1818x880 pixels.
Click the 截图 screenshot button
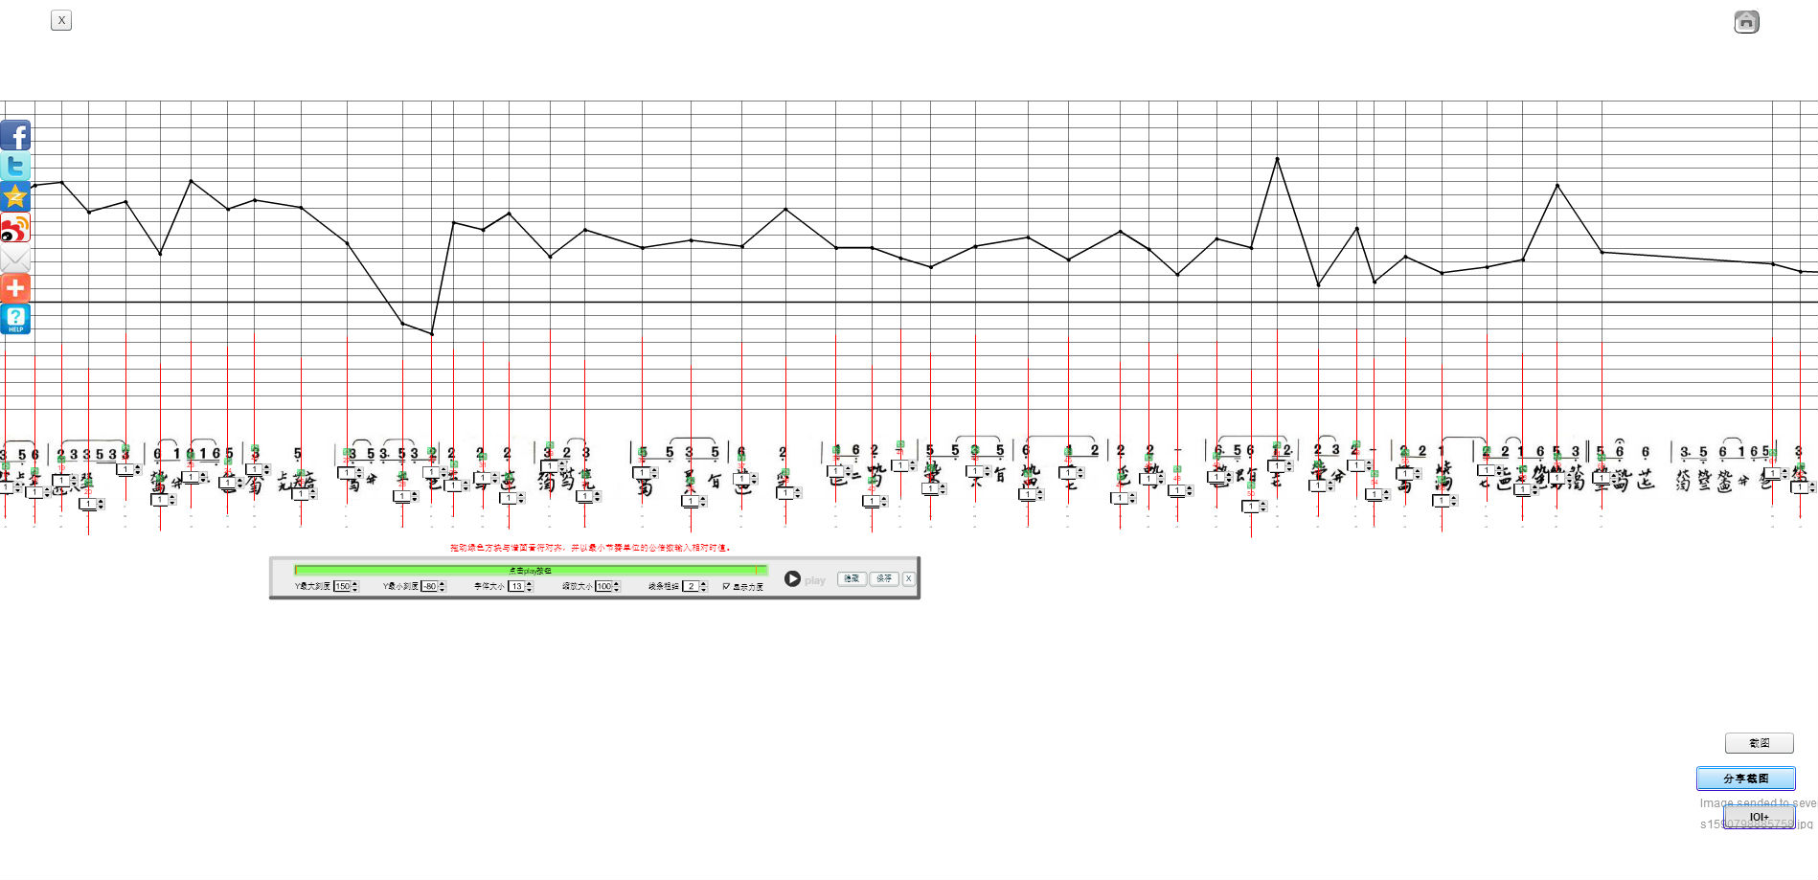point(1759,743)
